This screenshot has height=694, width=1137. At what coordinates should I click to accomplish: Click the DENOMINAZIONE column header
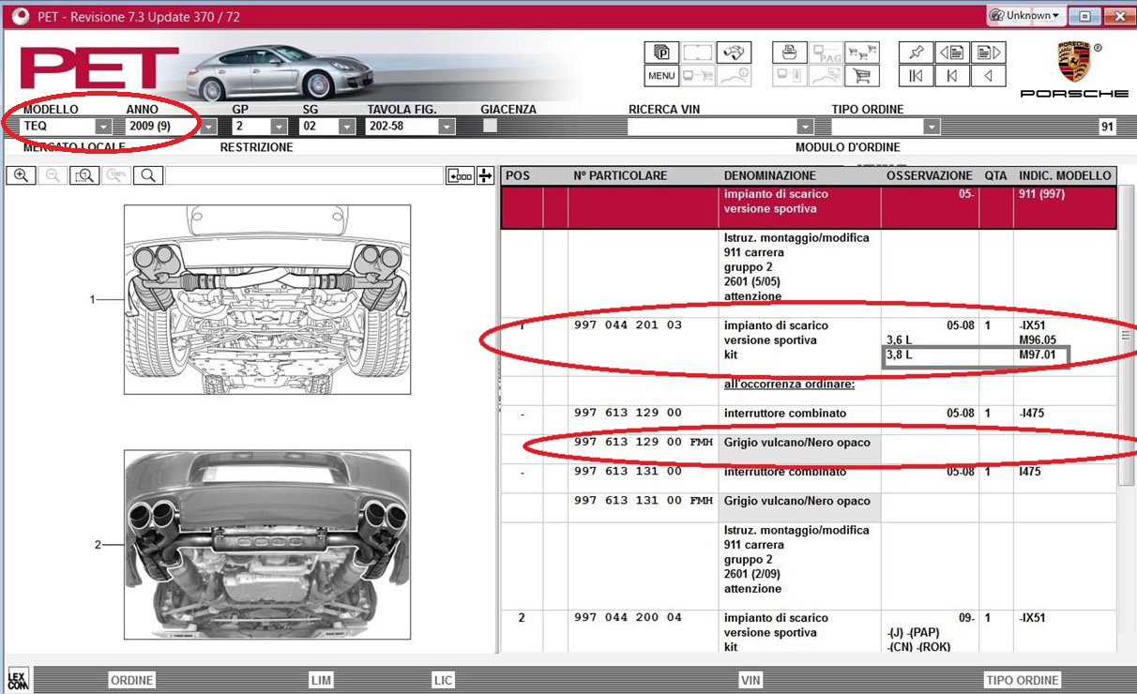click(770, 175)
